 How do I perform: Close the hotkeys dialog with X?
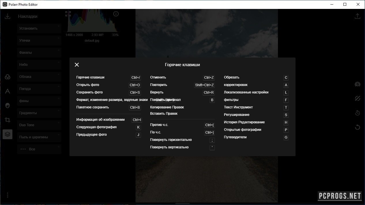point(77,65)
